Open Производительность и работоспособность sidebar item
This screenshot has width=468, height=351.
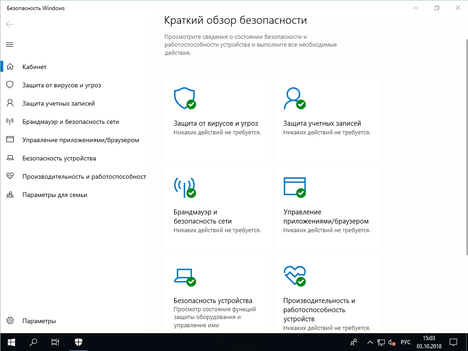(x=74, y=176)
